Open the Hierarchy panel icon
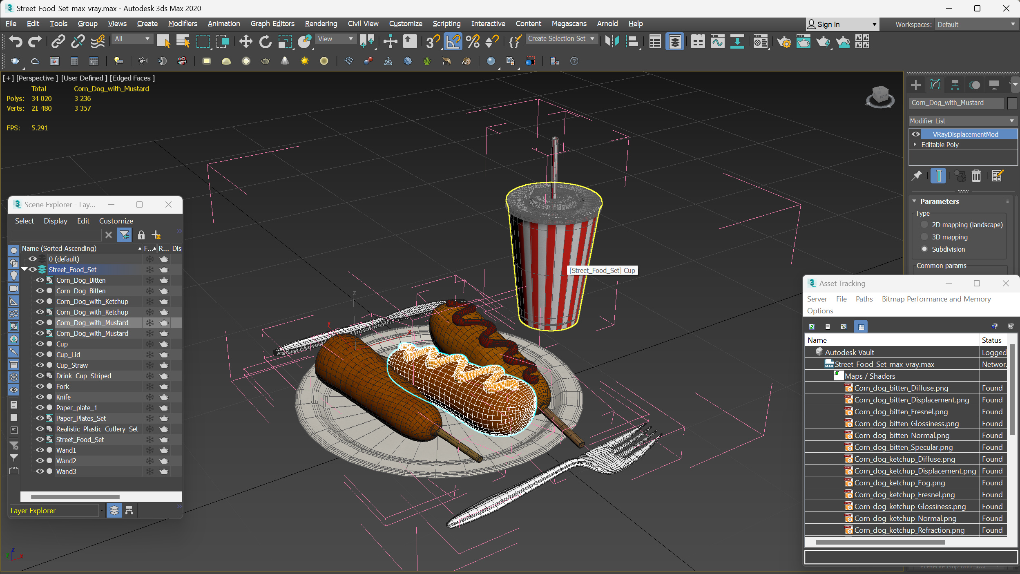The height and width of the screenshot is (574, 1020). tap(955, 85)
